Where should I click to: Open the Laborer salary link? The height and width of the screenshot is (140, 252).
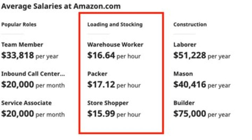185,45
